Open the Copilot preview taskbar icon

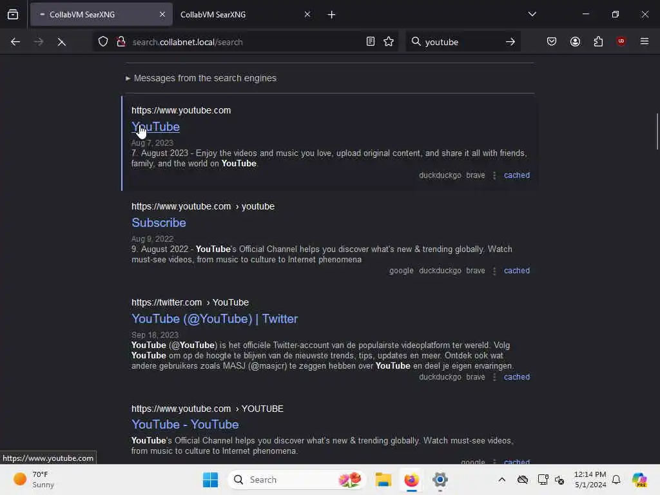click(639, 480)
